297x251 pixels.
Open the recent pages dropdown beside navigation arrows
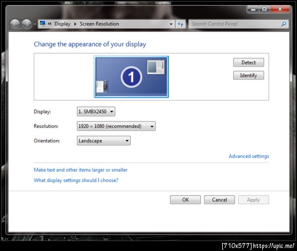click(35, 24)
